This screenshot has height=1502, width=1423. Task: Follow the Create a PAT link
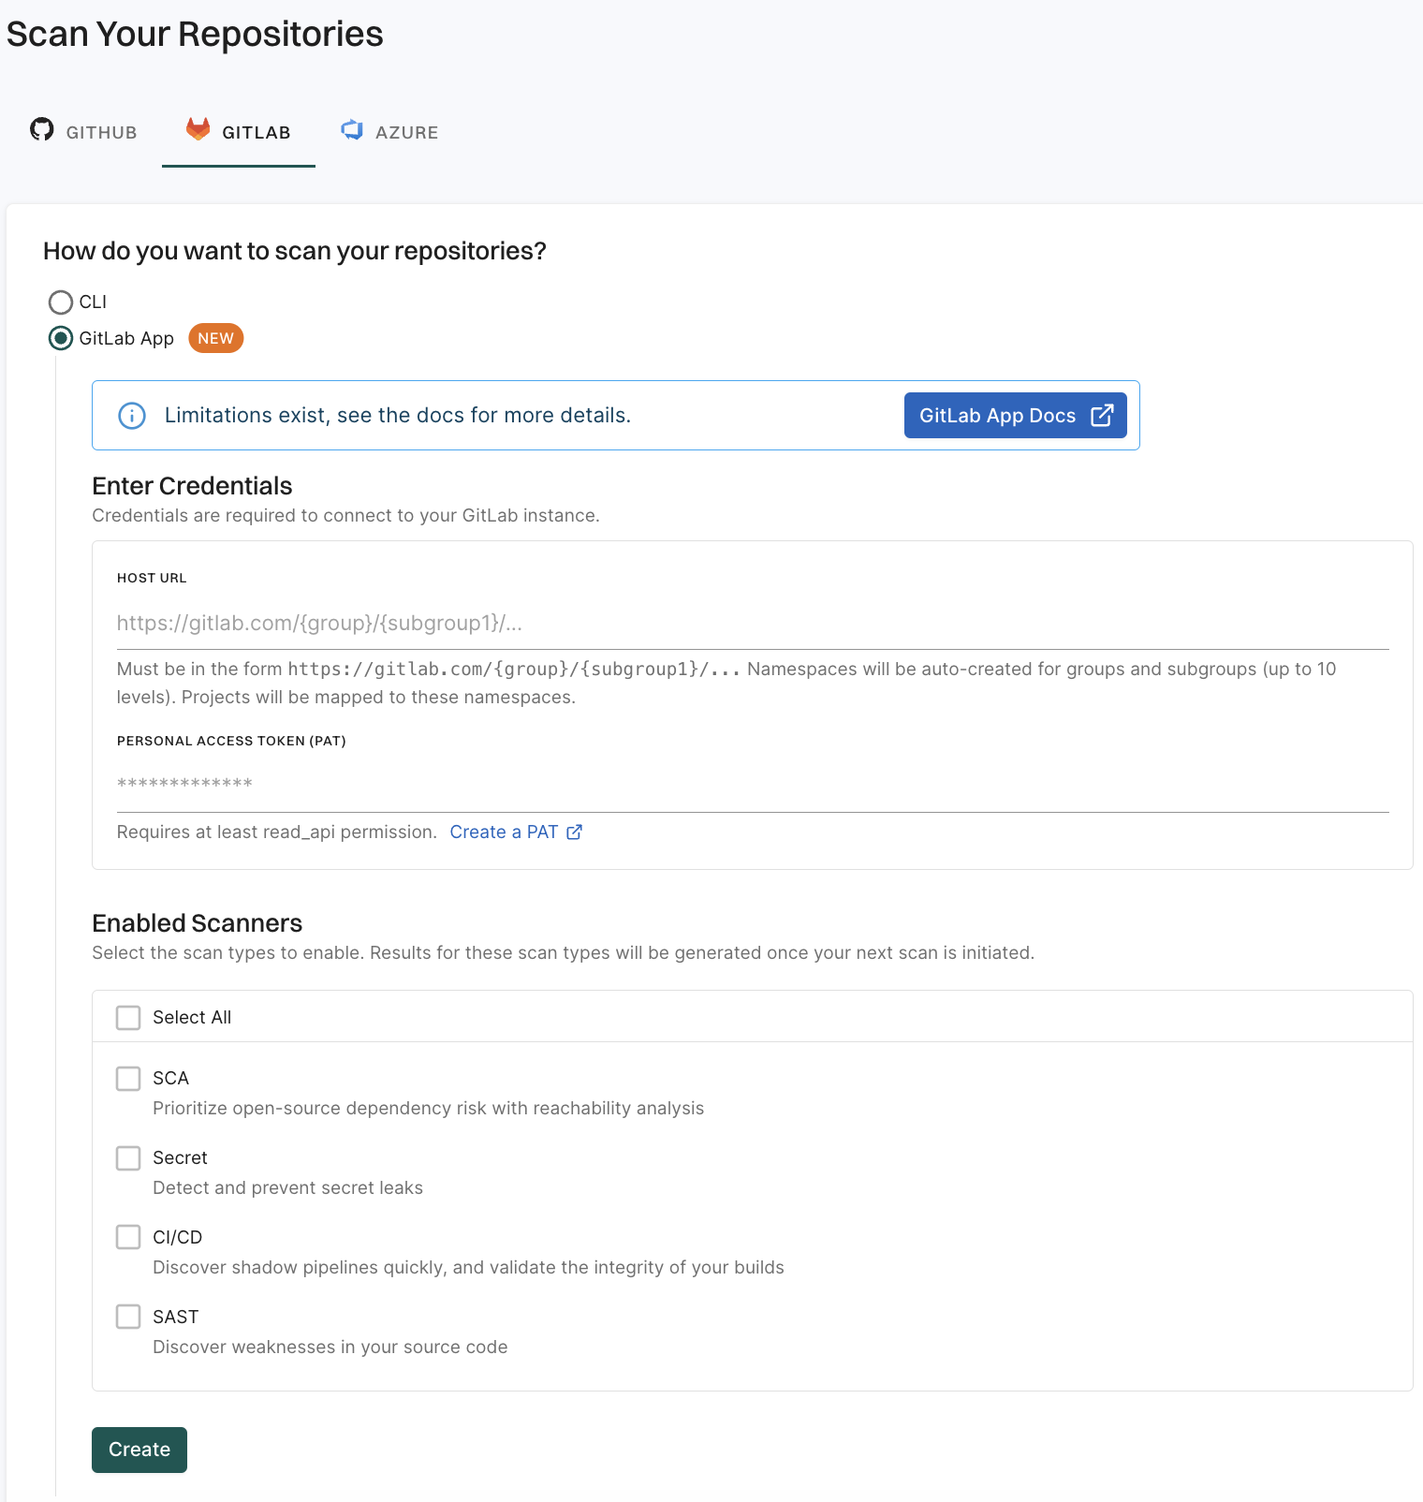pyautogui.click(x=516, y=832)
